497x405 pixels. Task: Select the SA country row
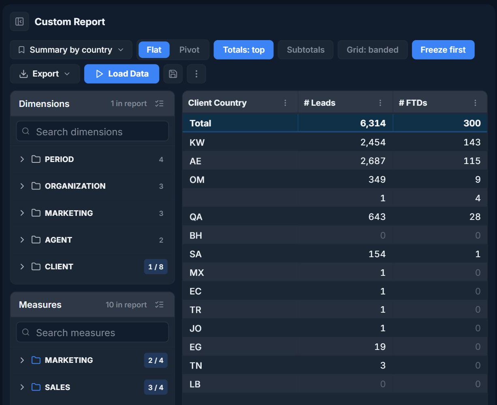click(x=335, y=254)
